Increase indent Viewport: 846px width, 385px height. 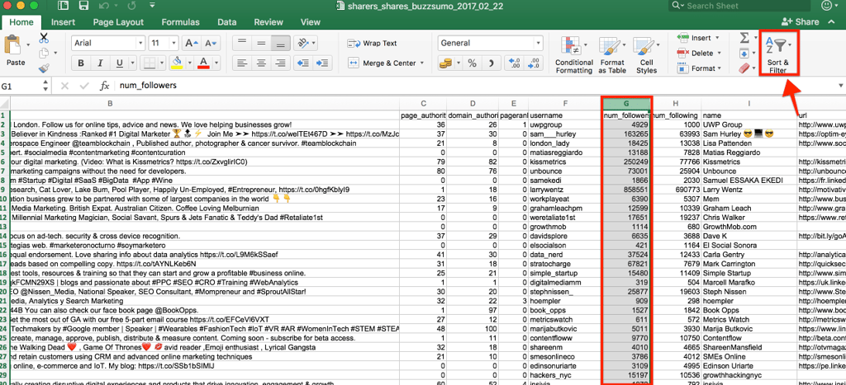[x=323, y=63]
